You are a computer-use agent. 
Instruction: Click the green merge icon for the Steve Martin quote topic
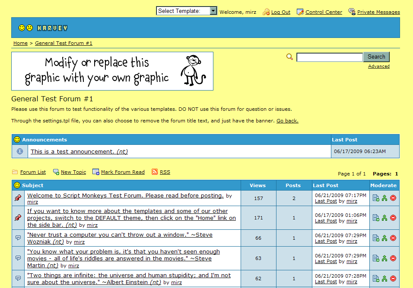(x=384, y=258)
